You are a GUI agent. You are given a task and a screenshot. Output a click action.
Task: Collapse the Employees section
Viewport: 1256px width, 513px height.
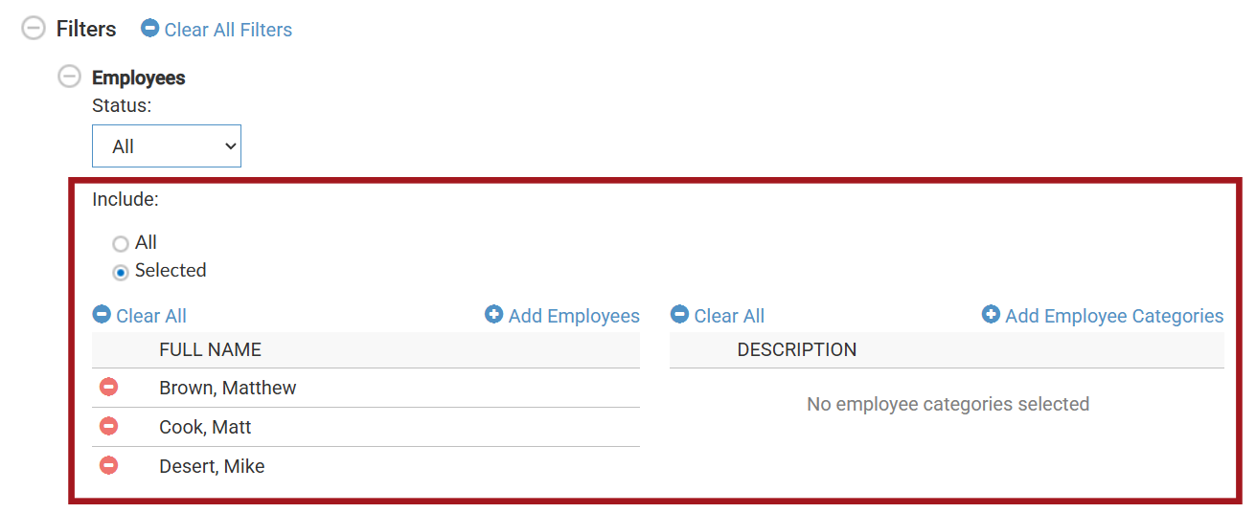tap(69, 77)
